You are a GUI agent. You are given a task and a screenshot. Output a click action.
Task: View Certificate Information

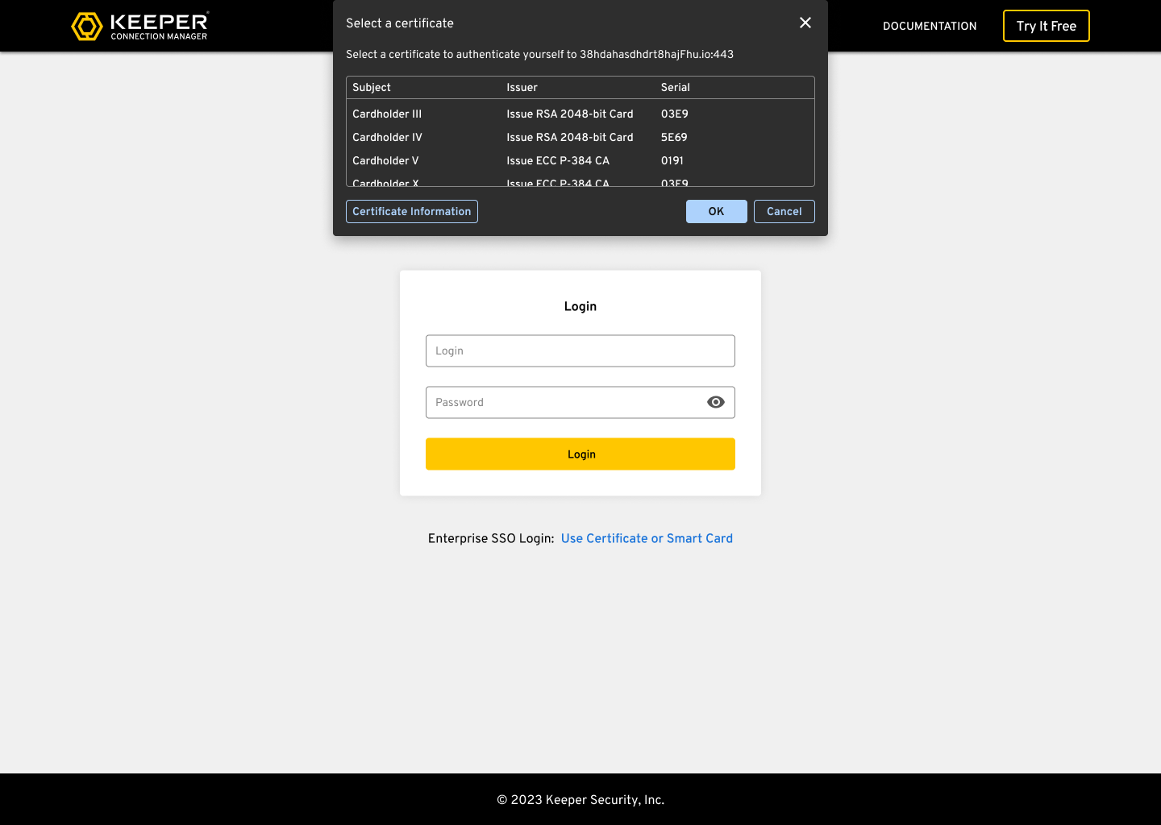point(411,211)
